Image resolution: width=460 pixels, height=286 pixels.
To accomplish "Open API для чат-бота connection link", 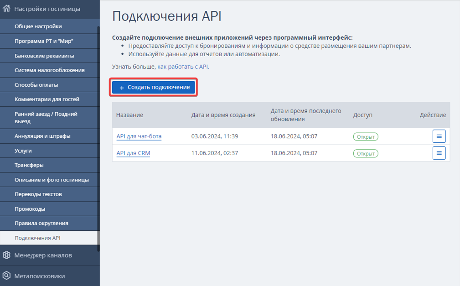I will click(x=139, y=136).
